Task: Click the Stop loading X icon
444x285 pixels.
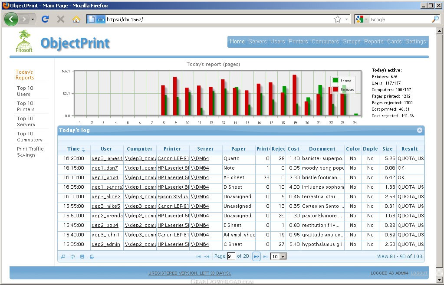Action: pos(61,19)
